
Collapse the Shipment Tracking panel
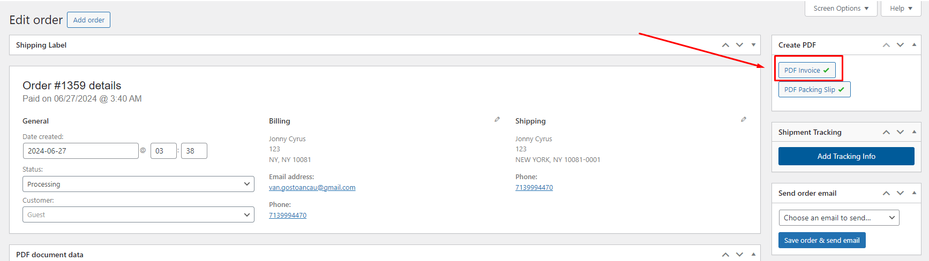(x=914, y=132)
